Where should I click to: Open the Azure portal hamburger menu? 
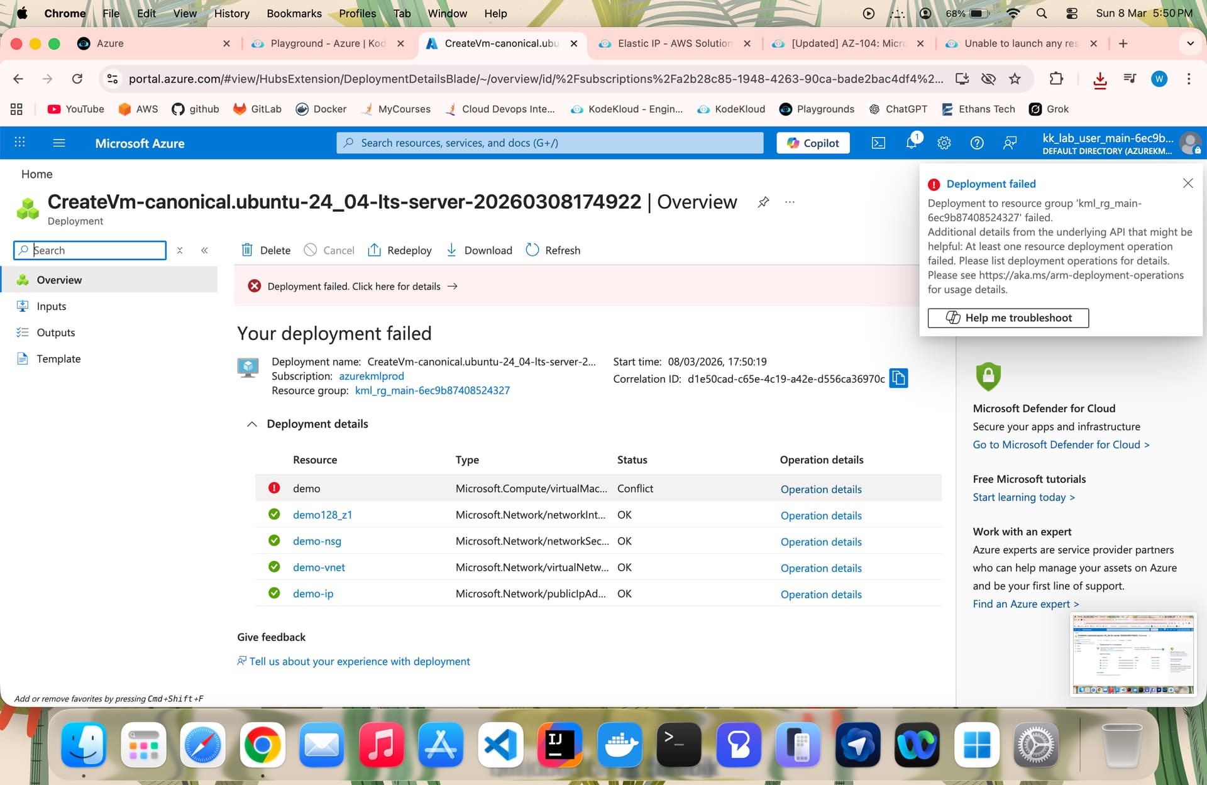(x=59, y=143)
